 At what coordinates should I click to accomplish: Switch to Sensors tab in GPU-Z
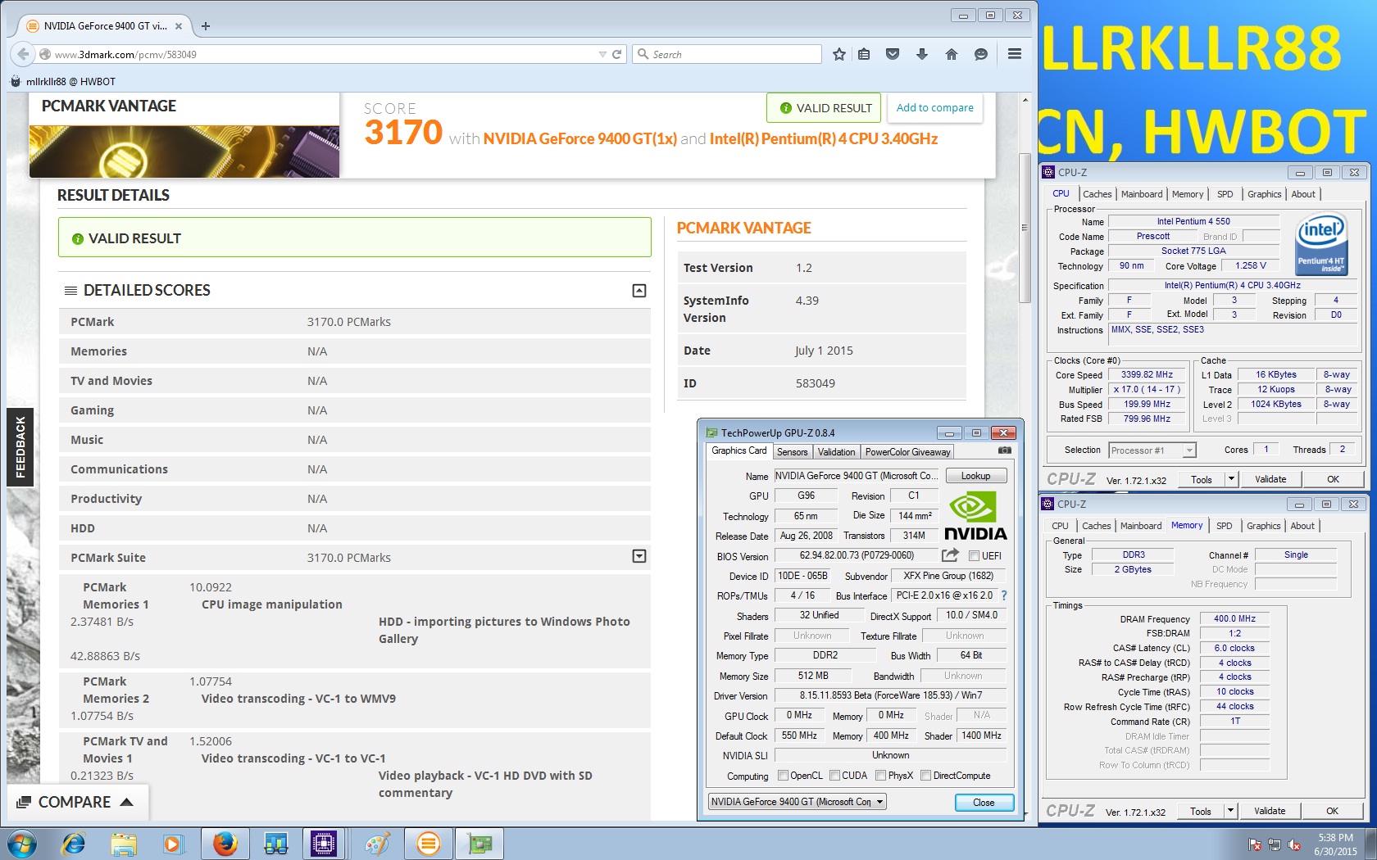tap(792, 452)
